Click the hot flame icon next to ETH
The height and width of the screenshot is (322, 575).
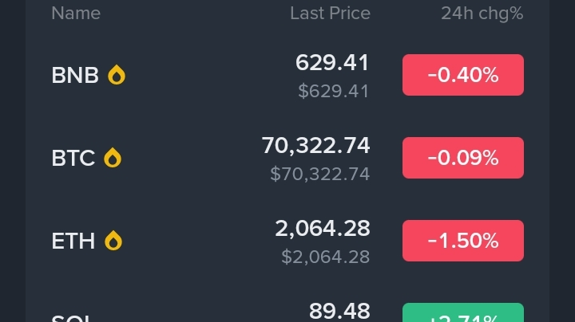click(x=113, y=241)
